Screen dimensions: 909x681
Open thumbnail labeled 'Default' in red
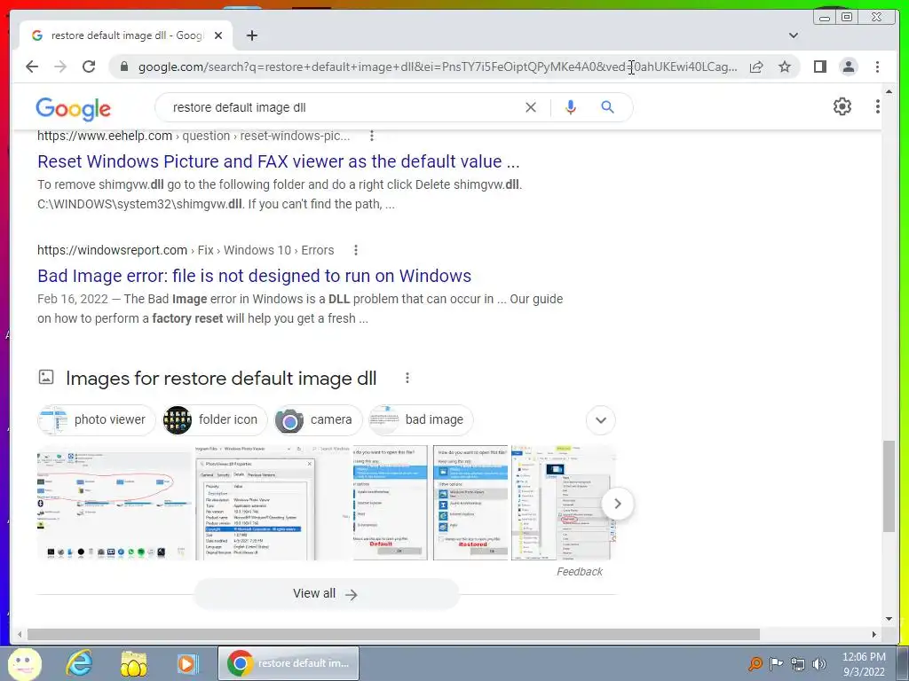click(x=391, y=503)
